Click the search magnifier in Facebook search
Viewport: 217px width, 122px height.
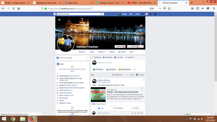tap(102, 14)
